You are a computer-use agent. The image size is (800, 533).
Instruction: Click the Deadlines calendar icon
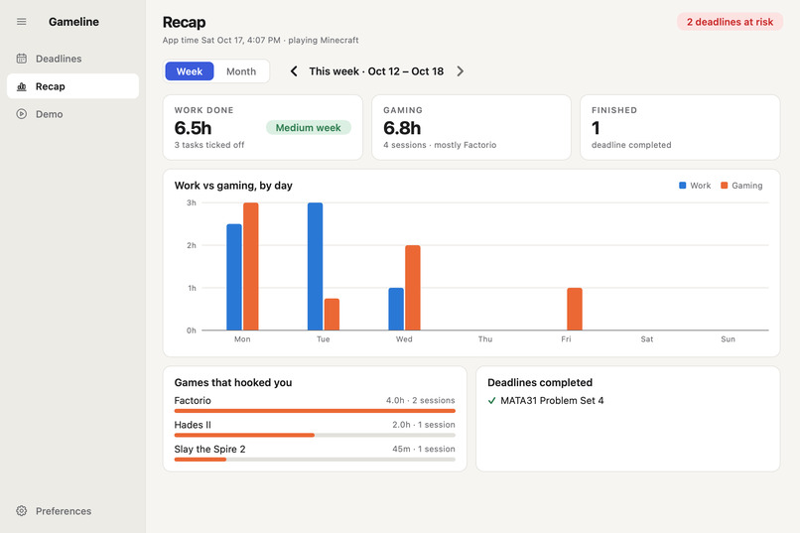(22, 59)
